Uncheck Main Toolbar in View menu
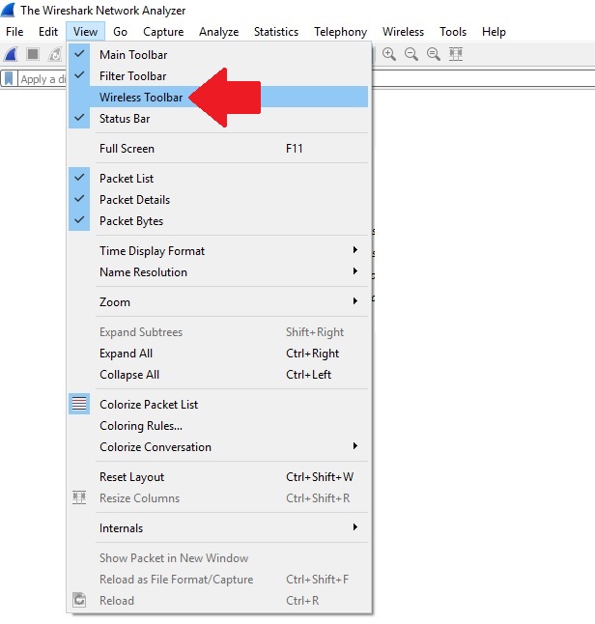The width and height of the screenshot is (595, 624). pyautogui.click(x=217, y=54)
